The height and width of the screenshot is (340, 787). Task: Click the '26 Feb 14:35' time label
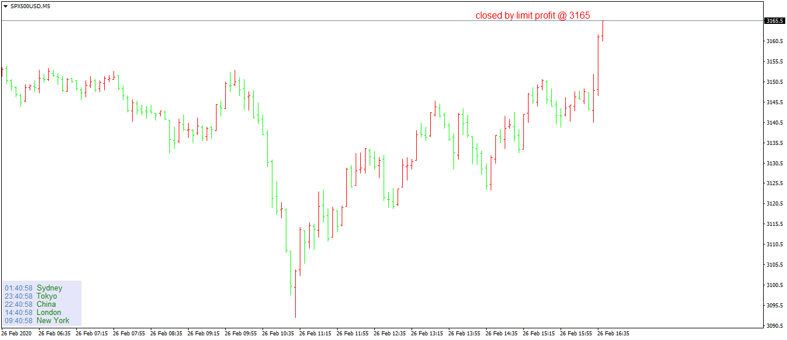tap(501, 334)
